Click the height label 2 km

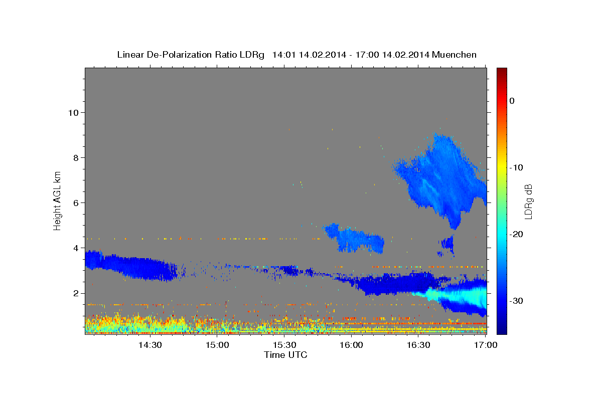(x=76, y=293)
